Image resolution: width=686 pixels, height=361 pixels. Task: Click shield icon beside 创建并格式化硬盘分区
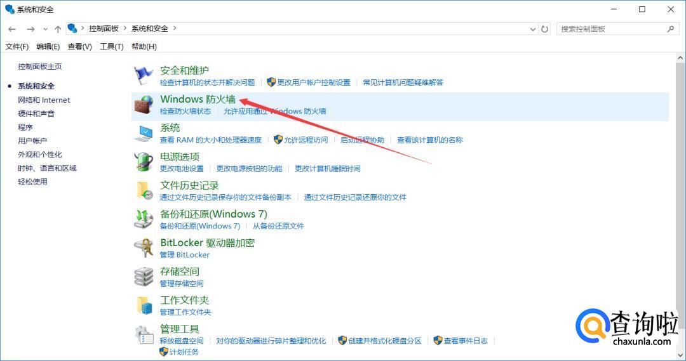coord(342,340)
